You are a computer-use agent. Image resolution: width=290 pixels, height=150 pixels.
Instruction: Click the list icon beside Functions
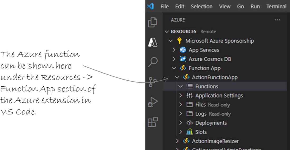[x=190, y=86]
